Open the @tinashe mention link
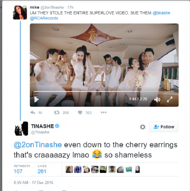Image resolution: width=190 pixels, height=191 pixels. click(161, 13)
